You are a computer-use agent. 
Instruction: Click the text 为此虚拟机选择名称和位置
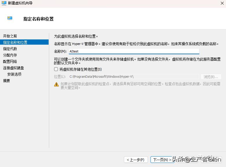coord(76,36)
